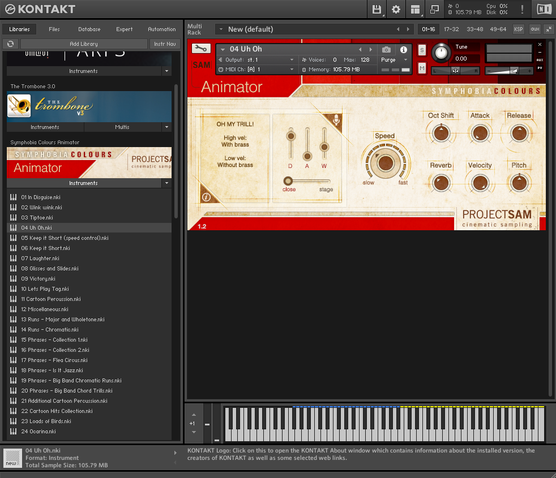Show rack page 49-64

498,29
